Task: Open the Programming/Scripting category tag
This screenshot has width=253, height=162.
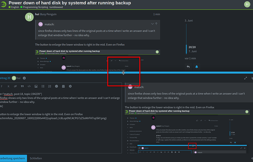Action: pyautogui.click(x=34, y=7)
